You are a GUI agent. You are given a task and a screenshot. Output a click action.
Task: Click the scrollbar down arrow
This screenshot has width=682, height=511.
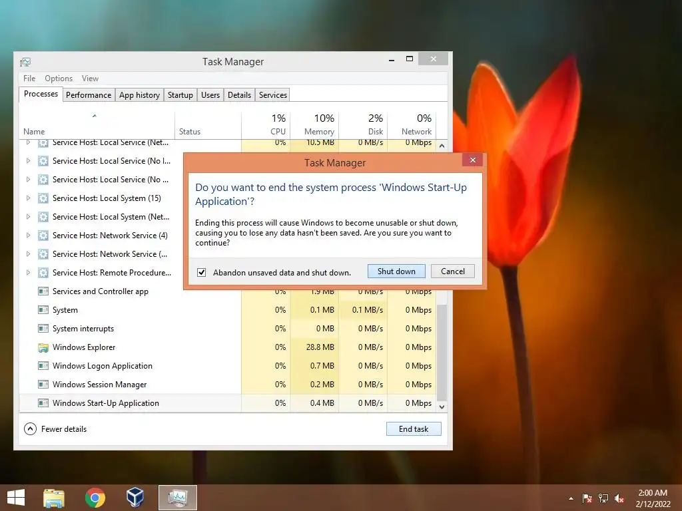(442, 407)
